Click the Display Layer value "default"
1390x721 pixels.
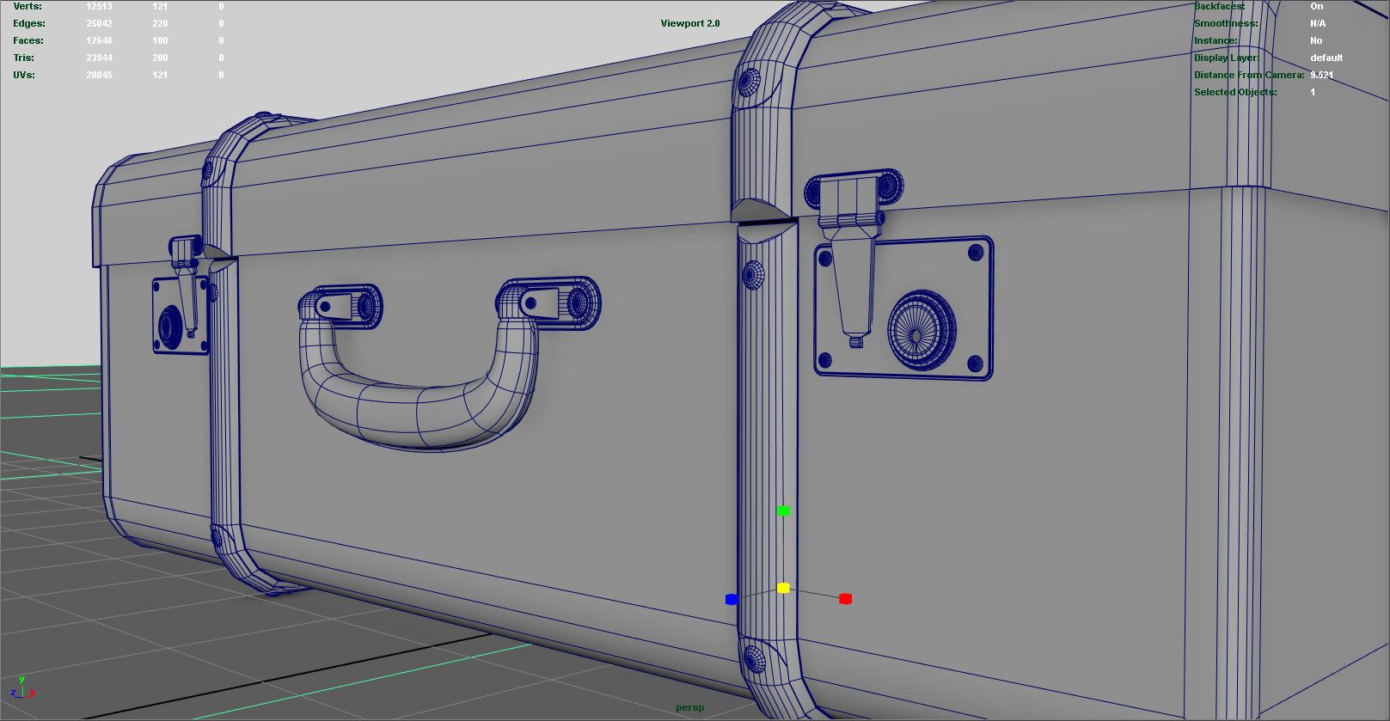point(1326,58)
